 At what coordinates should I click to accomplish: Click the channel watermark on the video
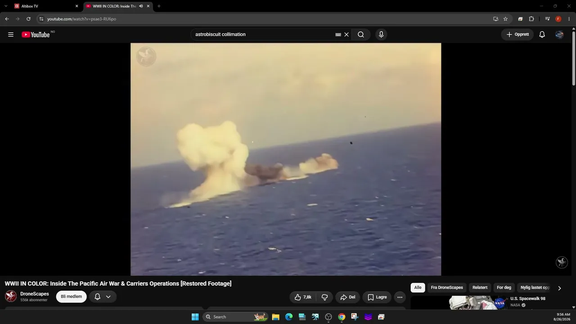tap(562, 262)
